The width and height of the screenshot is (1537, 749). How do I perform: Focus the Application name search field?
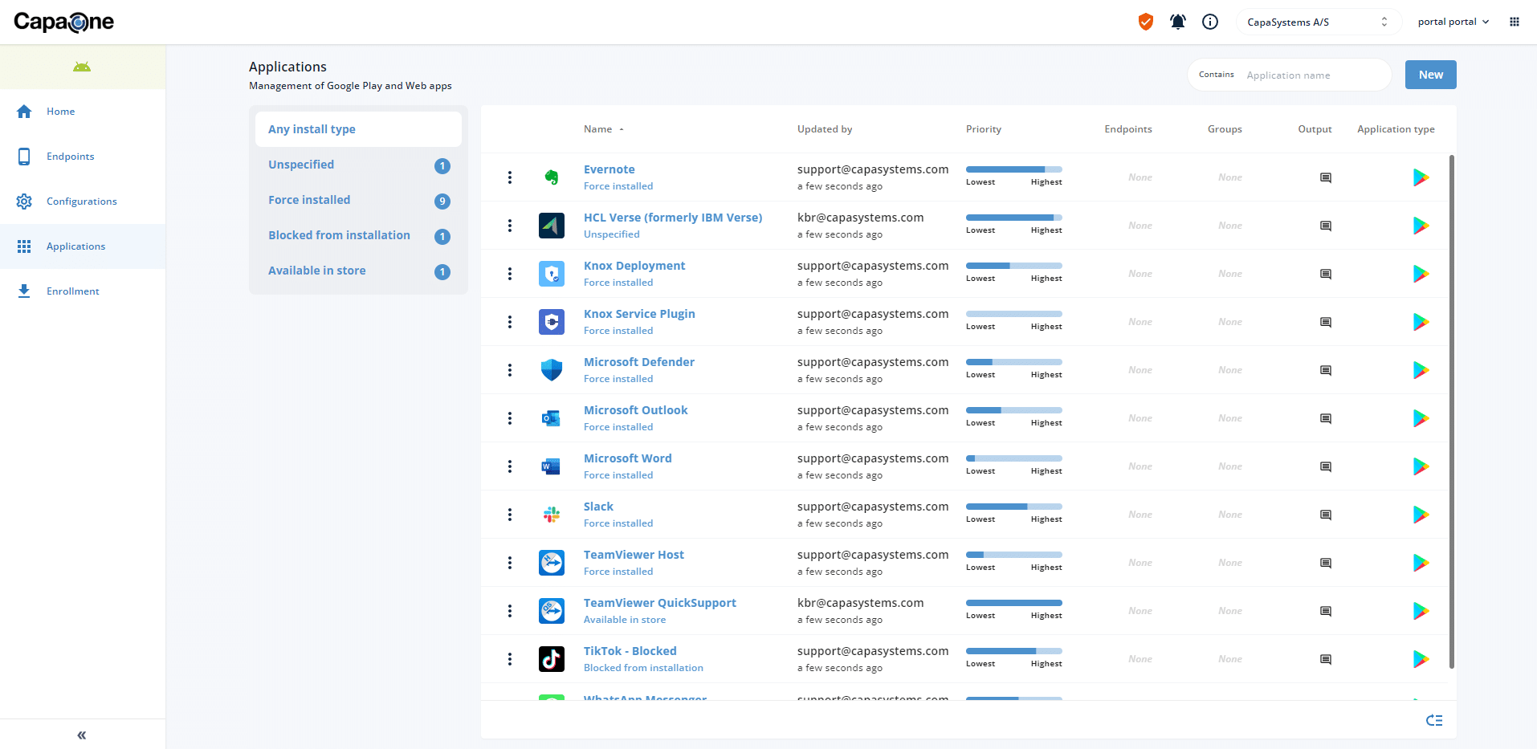coord(1314,75)
